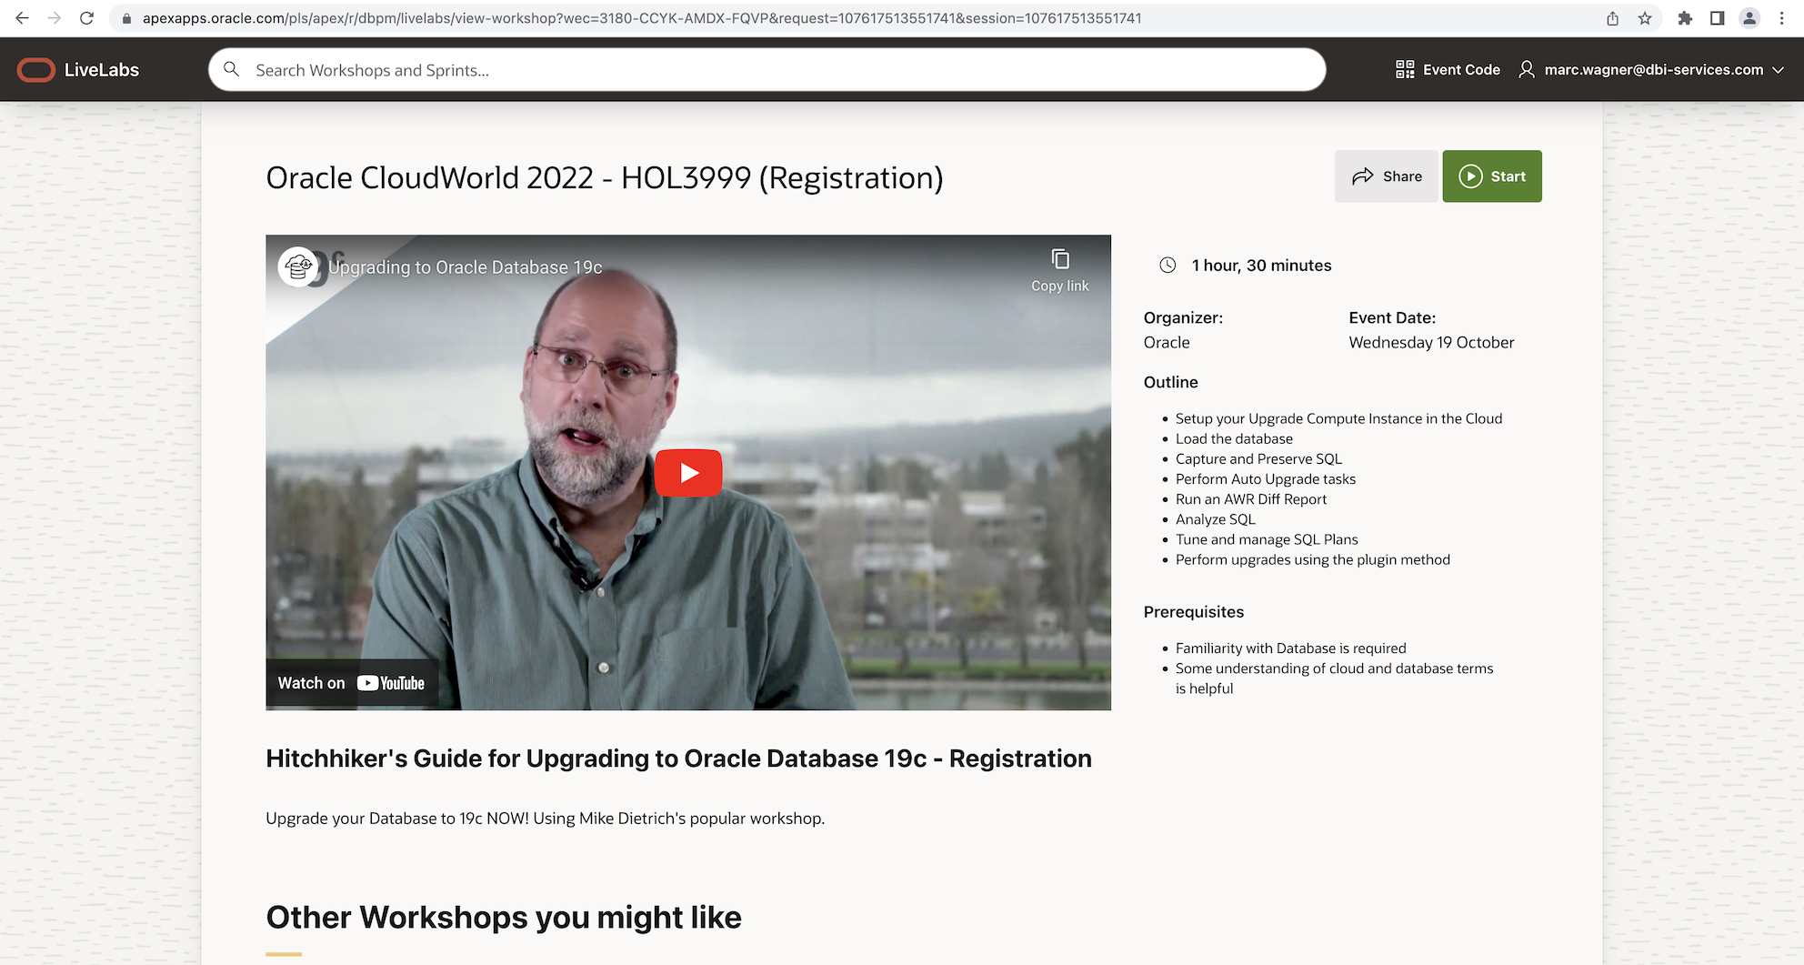This screenshot has width=1804, height=965.
Task: Click the Organizer value Oracle
Action: (1167, 343)
